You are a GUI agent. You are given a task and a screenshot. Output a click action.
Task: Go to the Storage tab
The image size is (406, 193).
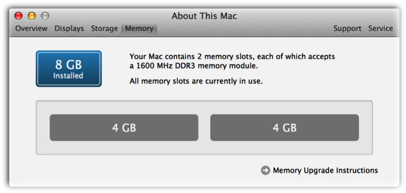pos(104,29)
